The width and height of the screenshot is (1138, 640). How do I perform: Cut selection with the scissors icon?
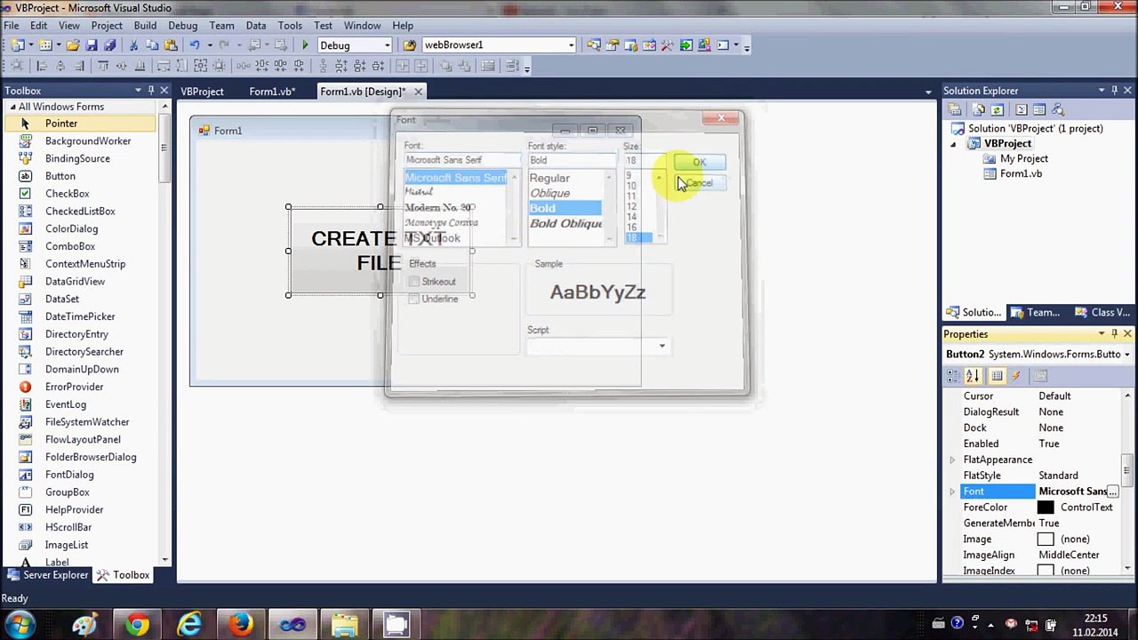134,45
